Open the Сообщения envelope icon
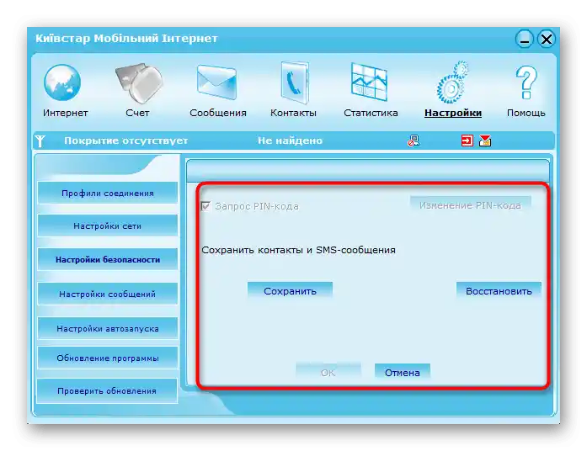The image size is (587, 451). tap(216, 82)
